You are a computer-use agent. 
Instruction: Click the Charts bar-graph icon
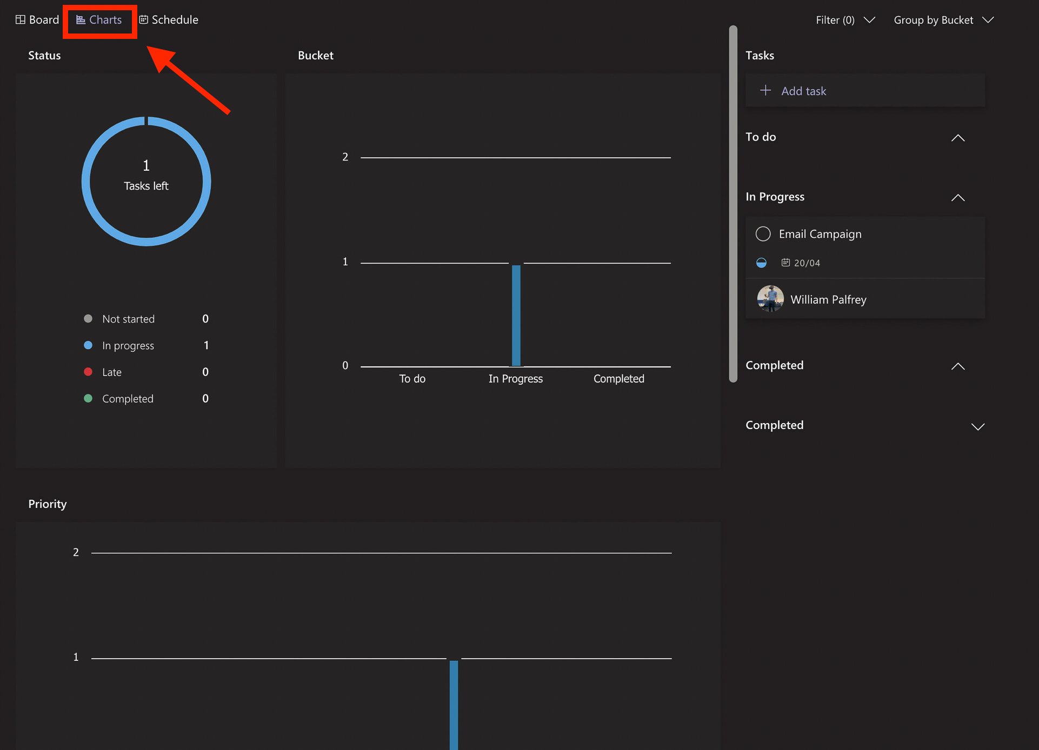pos(81,20)
